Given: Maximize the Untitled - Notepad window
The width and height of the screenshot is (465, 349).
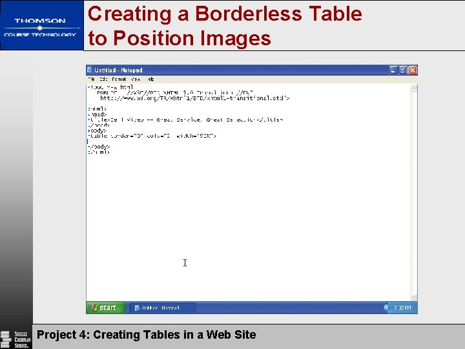Looking at the screenshot, I should click(x=403, y=70).
